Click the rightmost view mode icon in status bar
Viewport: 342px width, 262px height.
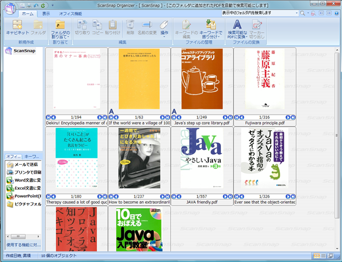(331, 256)
